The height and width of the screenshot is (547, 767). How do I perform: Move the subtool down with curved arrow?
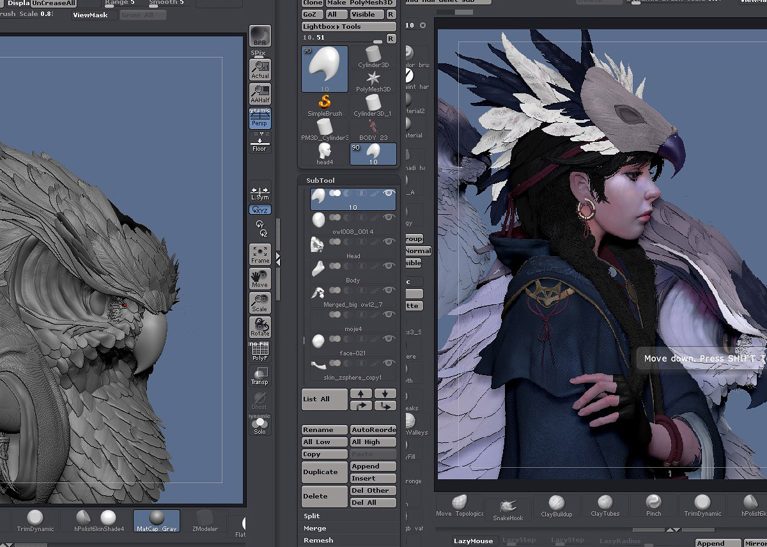[x=385, y=406]
